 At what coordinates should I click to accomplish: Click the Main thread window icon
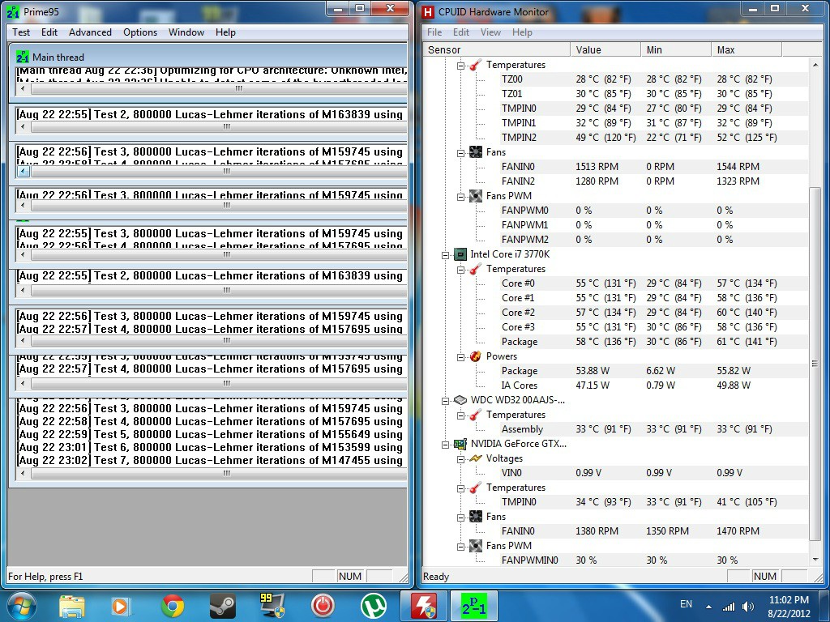point(22,57)
